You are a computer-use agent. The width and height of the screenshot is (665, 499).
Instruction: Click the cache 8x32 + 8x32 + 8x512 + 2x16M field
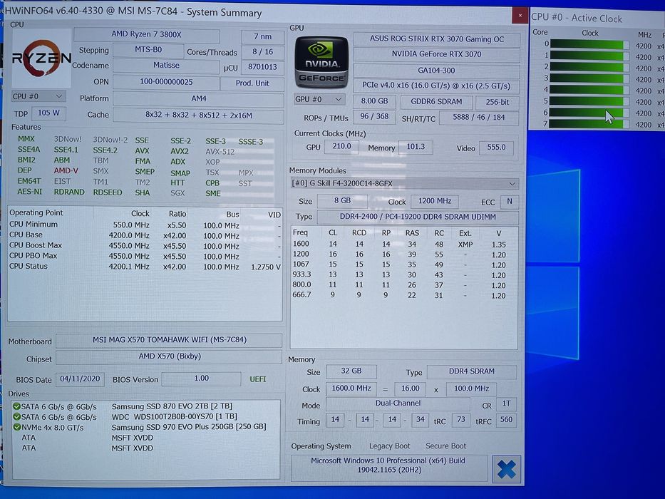[x=198, y=115]
